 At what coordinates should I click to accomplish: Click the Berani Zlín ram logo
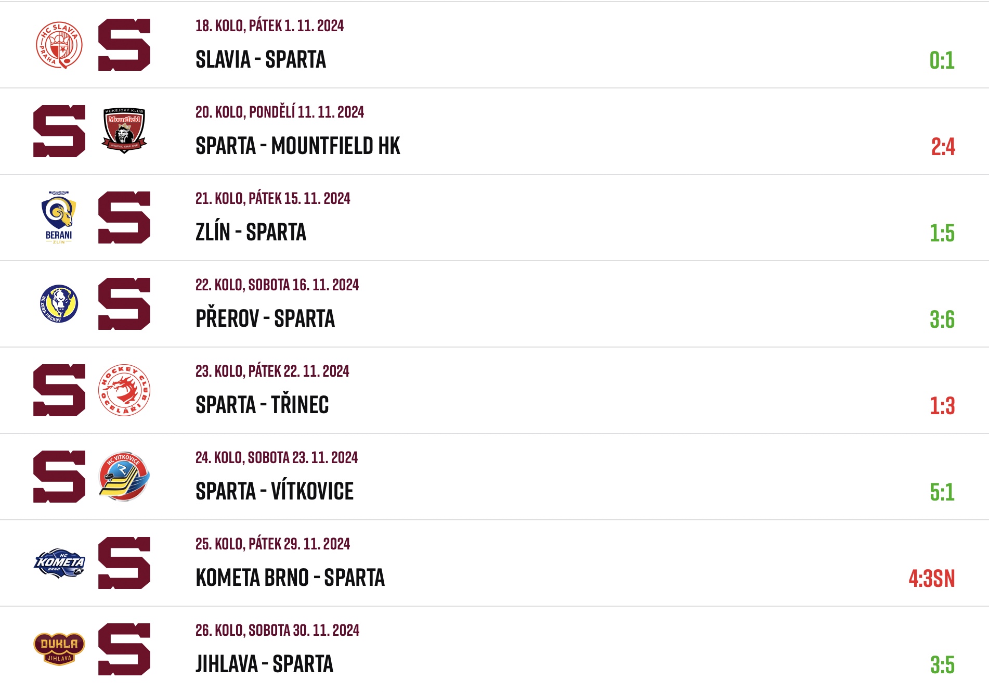(x=59, y=217)
